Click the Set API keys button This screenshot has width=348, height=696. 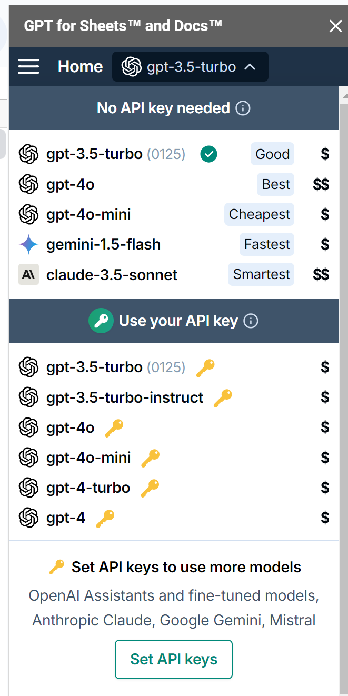coord(174,659)
